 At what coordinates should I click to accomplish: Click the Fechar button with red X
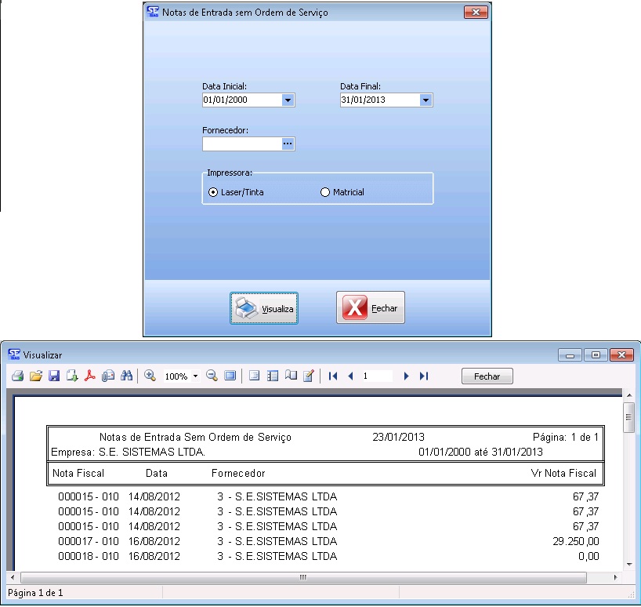tap(371, 308)
